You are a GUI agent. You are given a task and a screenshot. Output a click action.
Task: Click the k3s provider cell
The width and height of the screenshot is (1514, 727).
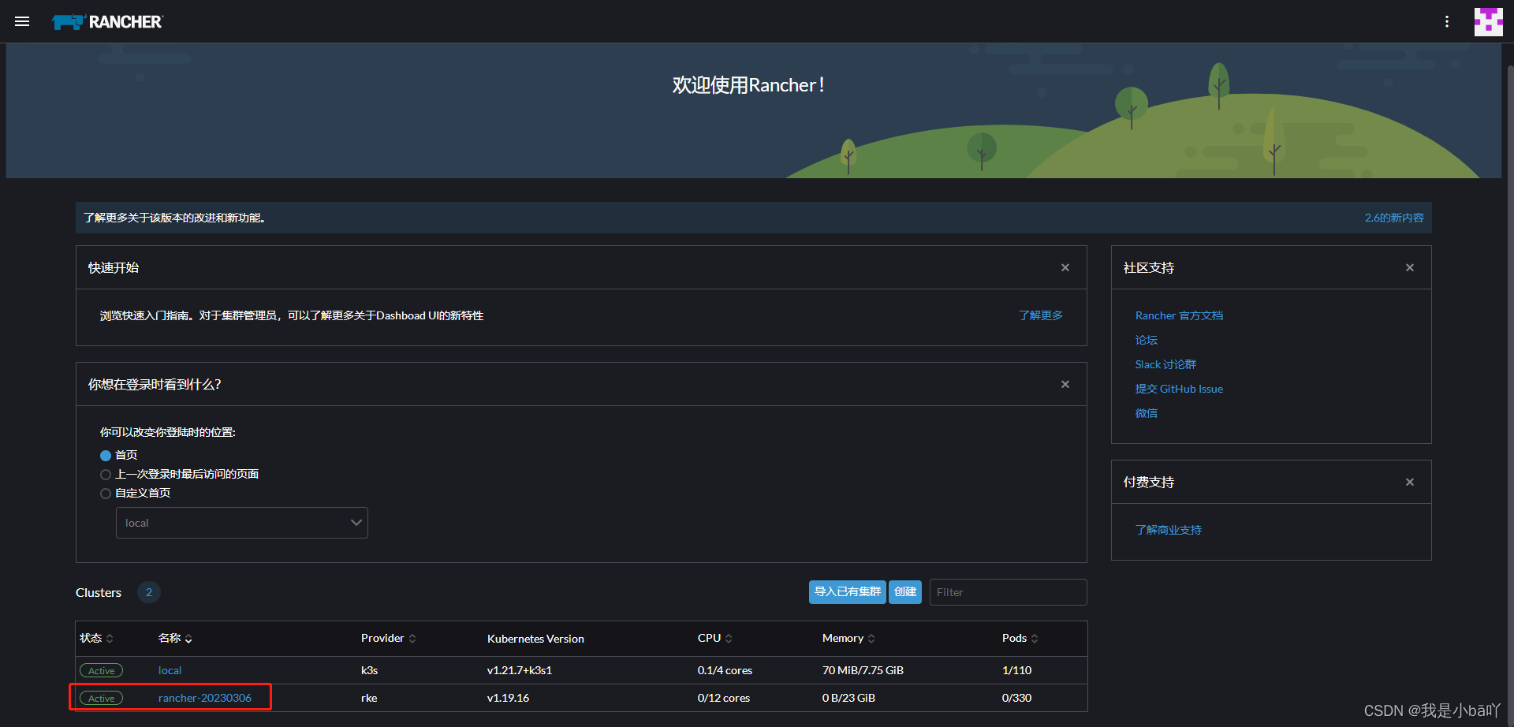click(370, 671)
